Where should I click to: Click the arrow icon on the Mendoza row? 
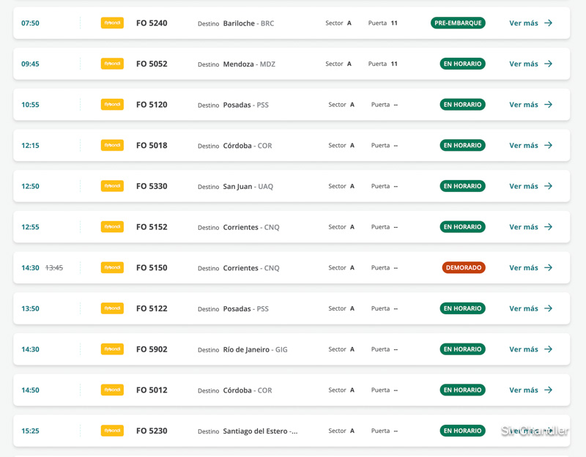tap(549, 64)
